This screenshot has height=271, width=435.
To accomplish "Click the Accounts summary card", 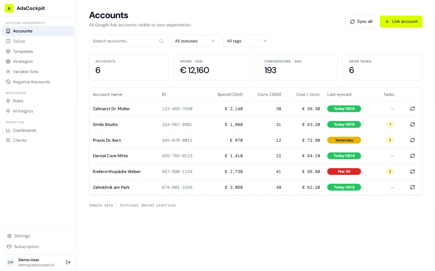I will click(129, 67).
